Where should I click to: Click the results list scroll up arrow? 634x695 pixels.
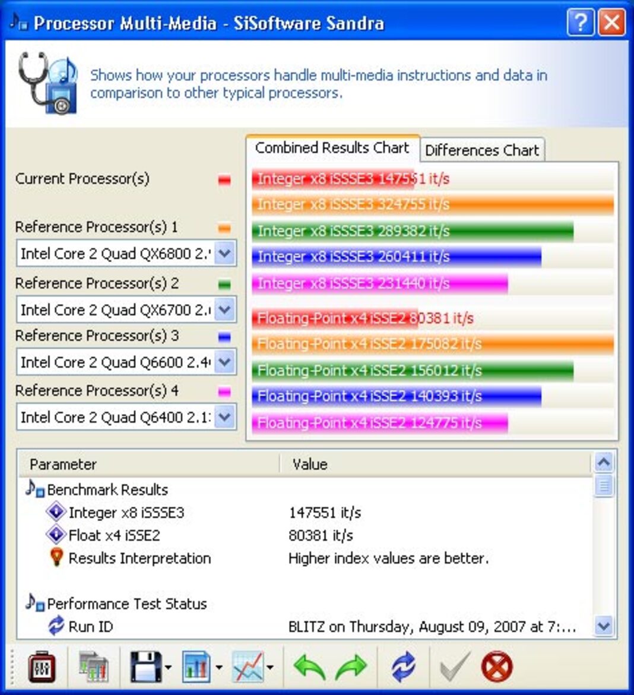pos(604,462)
